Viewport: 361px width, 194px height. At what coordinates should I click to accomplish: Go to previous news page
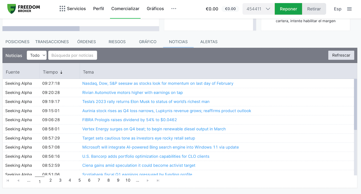click(18, 181)
